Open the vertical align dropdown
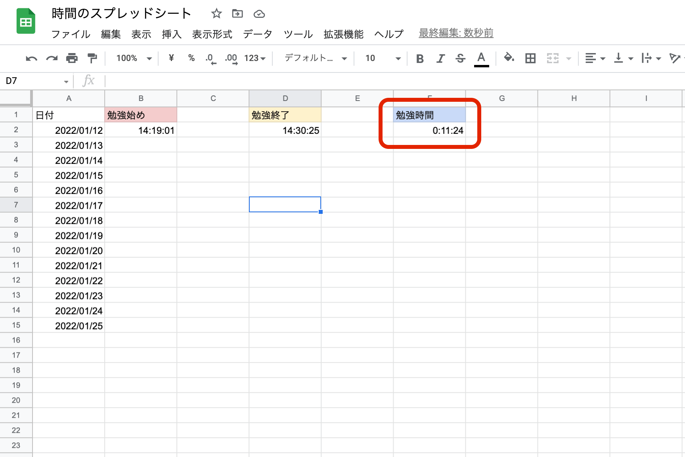The height and width of the screenshot is (457, 685). tap(623, 59)
